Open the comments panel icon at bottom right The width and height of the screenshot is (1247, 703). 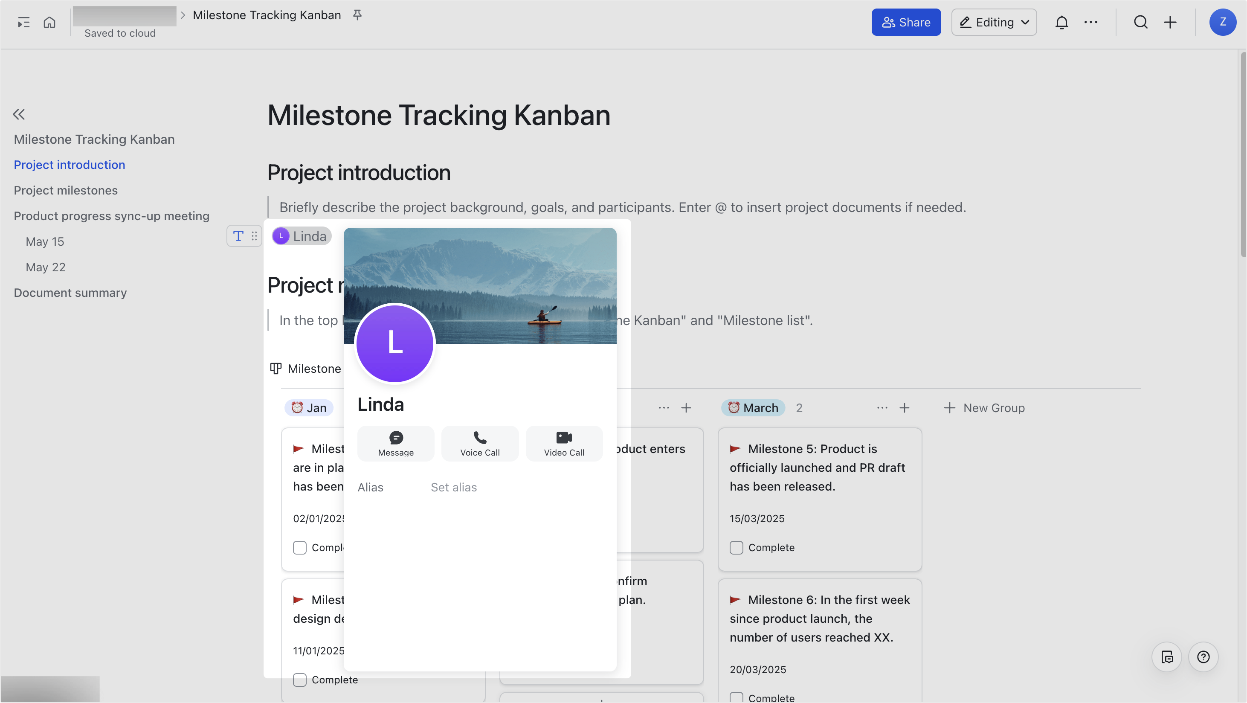point(1167,657)
